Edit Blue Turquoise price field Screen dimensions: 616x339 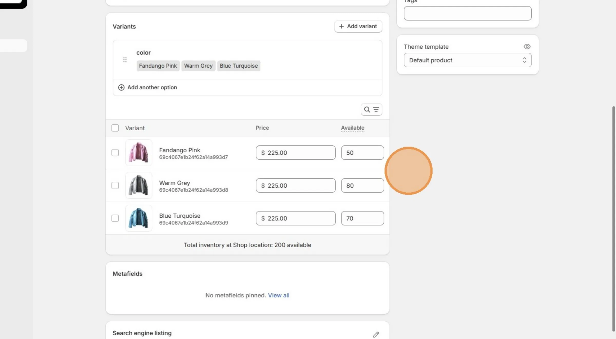[295, 218]
